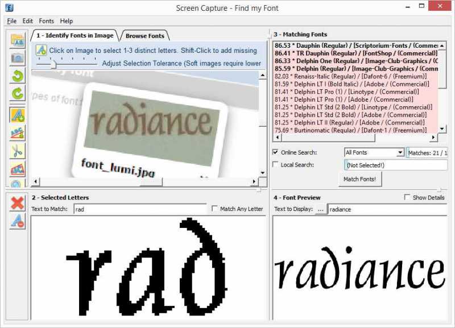Click the image view's scroll right arrow
Viewport: 455px width, 328px height.
[x=254, y=181]
